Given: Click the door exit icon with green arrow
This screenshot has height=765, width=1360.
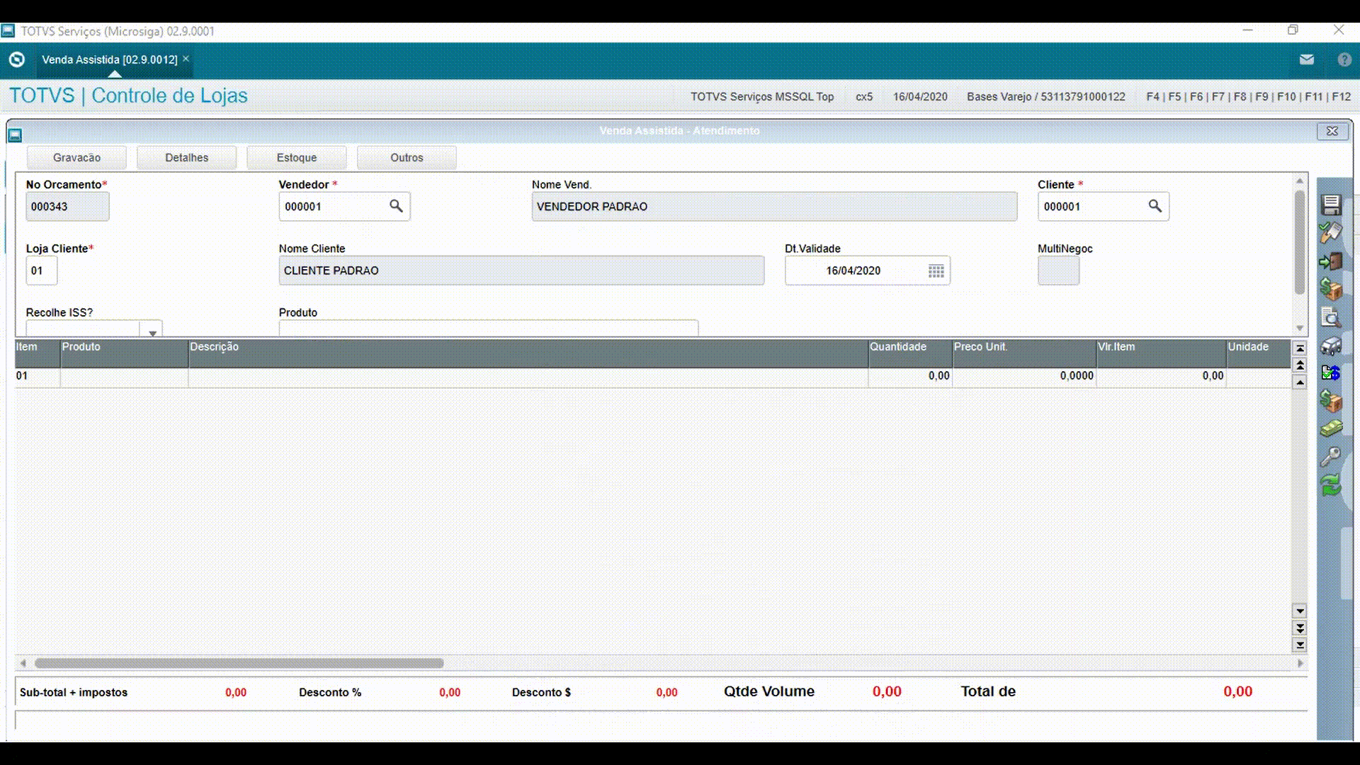Looking at the screenshot, I should coord(1331,261).
